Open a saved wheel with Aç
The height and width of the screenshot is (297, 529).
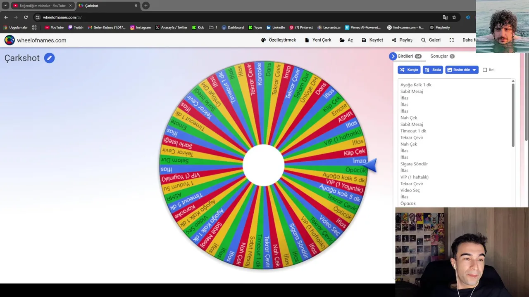point(346,40)
